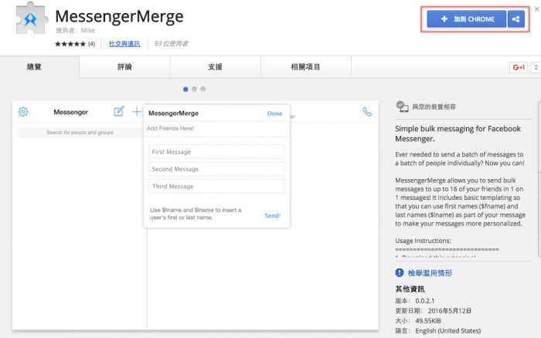Click the version number 0.0.2.1

click(x=425, y=301)
